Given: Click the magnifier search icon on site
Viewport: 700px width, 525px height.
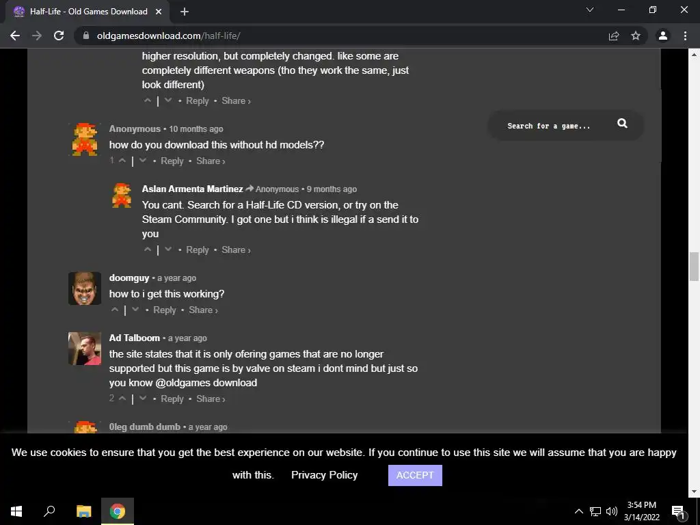Looking at the screenshot, I should [x=622, y=123].
